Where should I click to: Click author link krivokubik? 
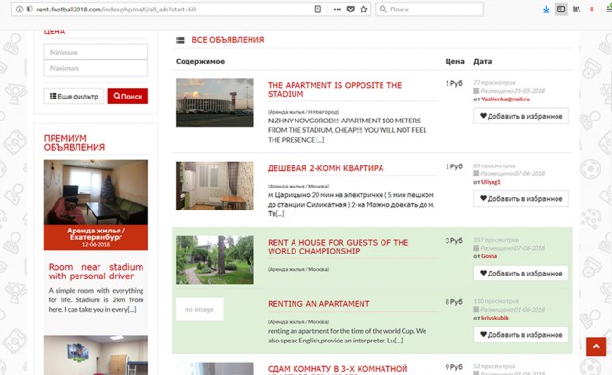coord(494,318)
